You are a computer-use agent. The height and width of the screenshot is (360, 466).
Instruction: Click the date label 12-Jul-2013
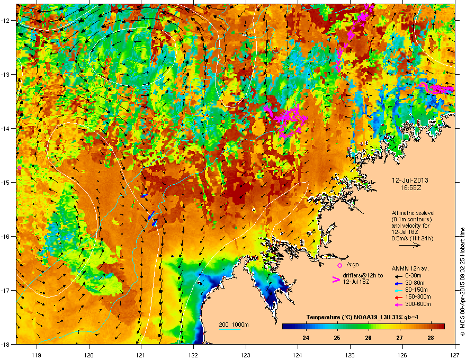(410, 181)
